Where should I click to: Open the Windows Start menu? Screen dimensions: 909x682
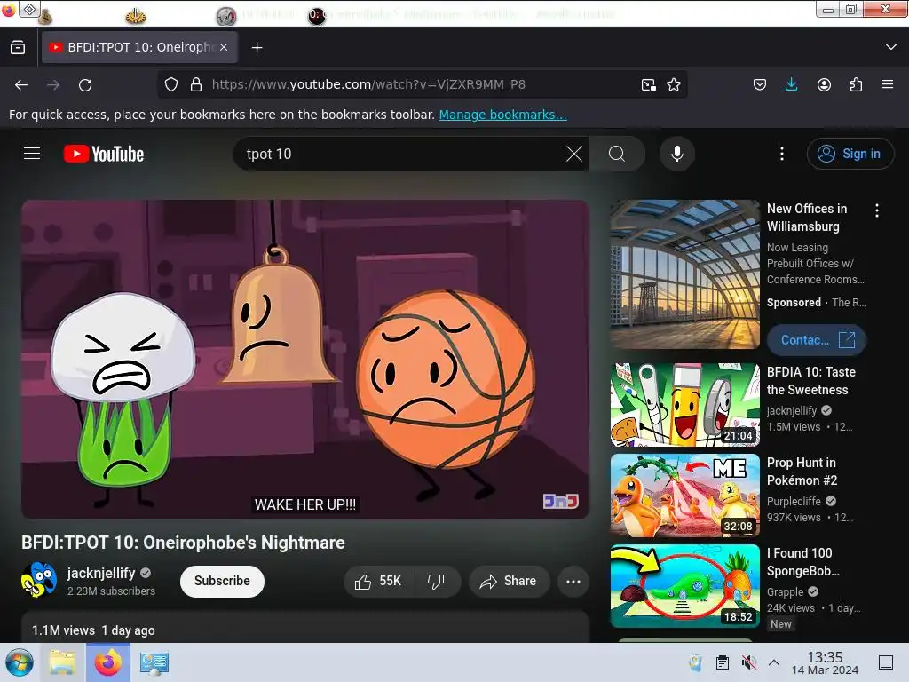click(20, 662)
